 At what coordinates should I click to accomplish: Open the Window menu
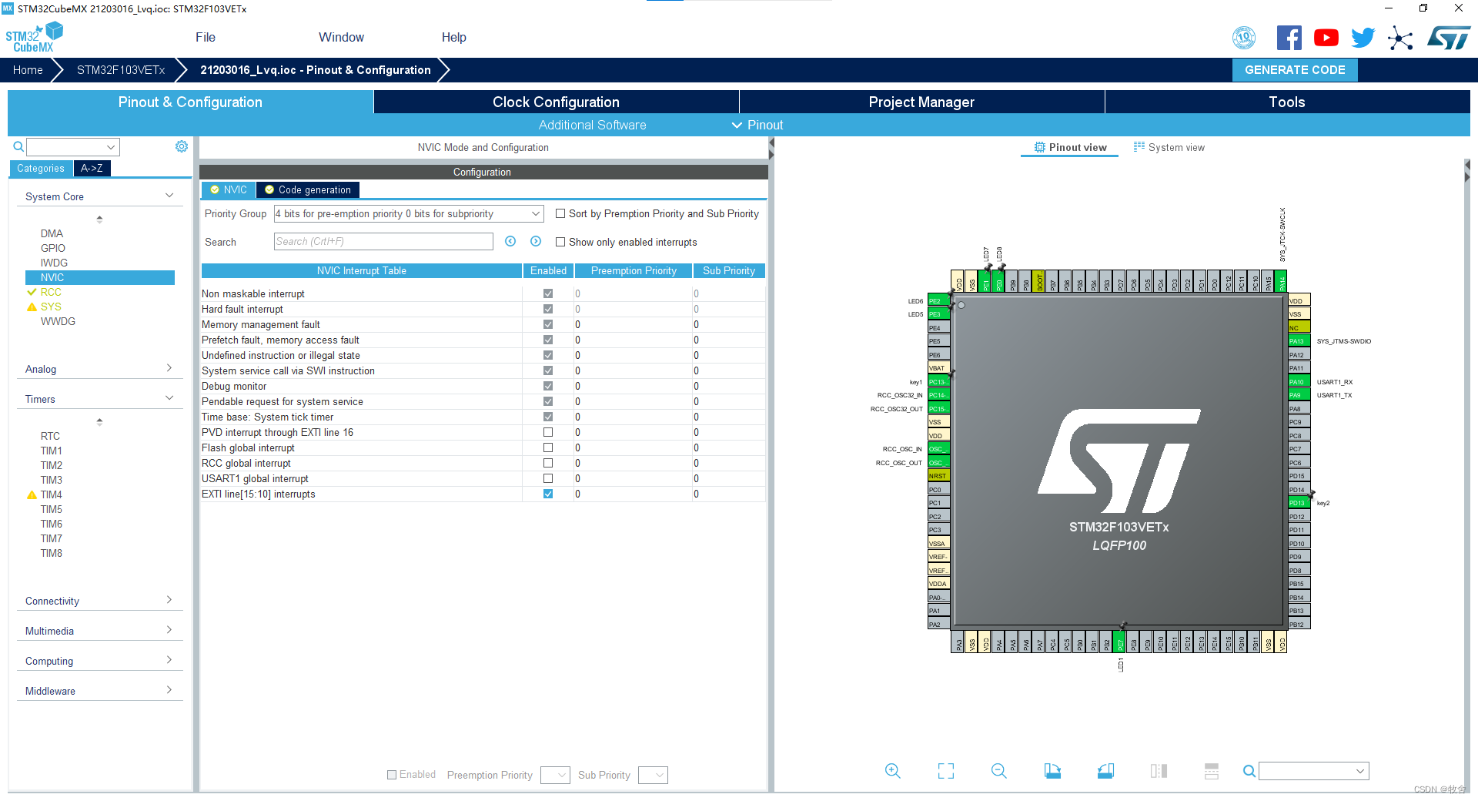341,37
